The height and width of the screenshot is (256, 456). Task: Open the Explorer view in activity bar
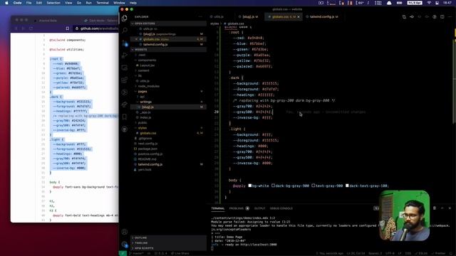point(125,18)
